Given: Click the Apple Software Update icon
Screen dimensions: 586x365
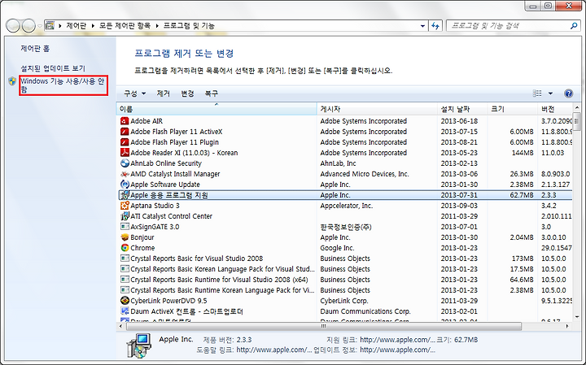Looking at the screenshot, I should coord(125,185).
